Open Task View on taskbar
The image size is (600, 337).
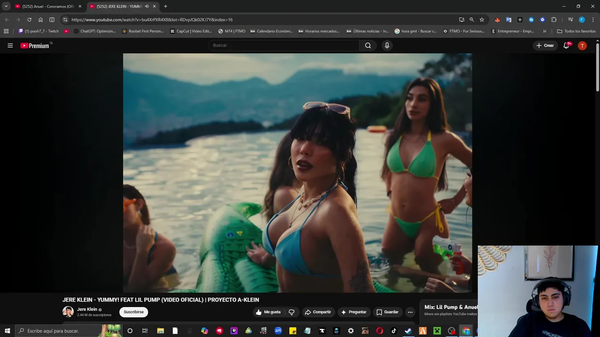145,331
